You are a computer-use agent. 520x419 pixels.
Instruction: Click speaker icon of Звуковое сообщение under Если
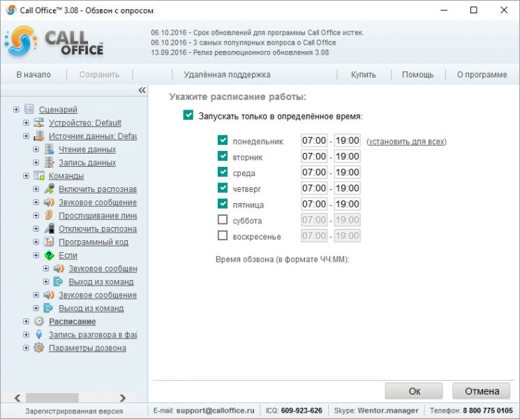(59, 268)
